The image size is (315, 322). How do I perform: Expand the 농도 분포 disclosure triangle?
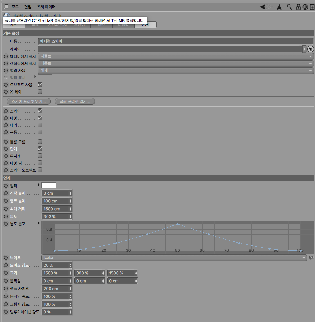[38, 223]
